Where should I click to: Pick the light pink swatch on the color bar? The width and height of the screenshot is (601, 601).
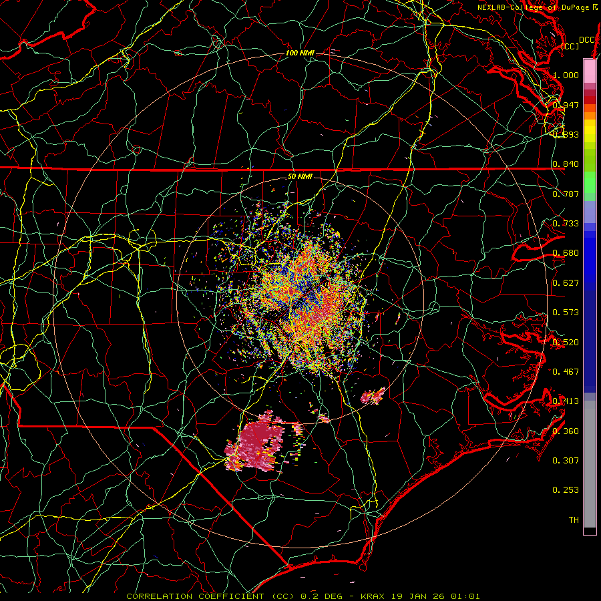(x=590, y=71)
